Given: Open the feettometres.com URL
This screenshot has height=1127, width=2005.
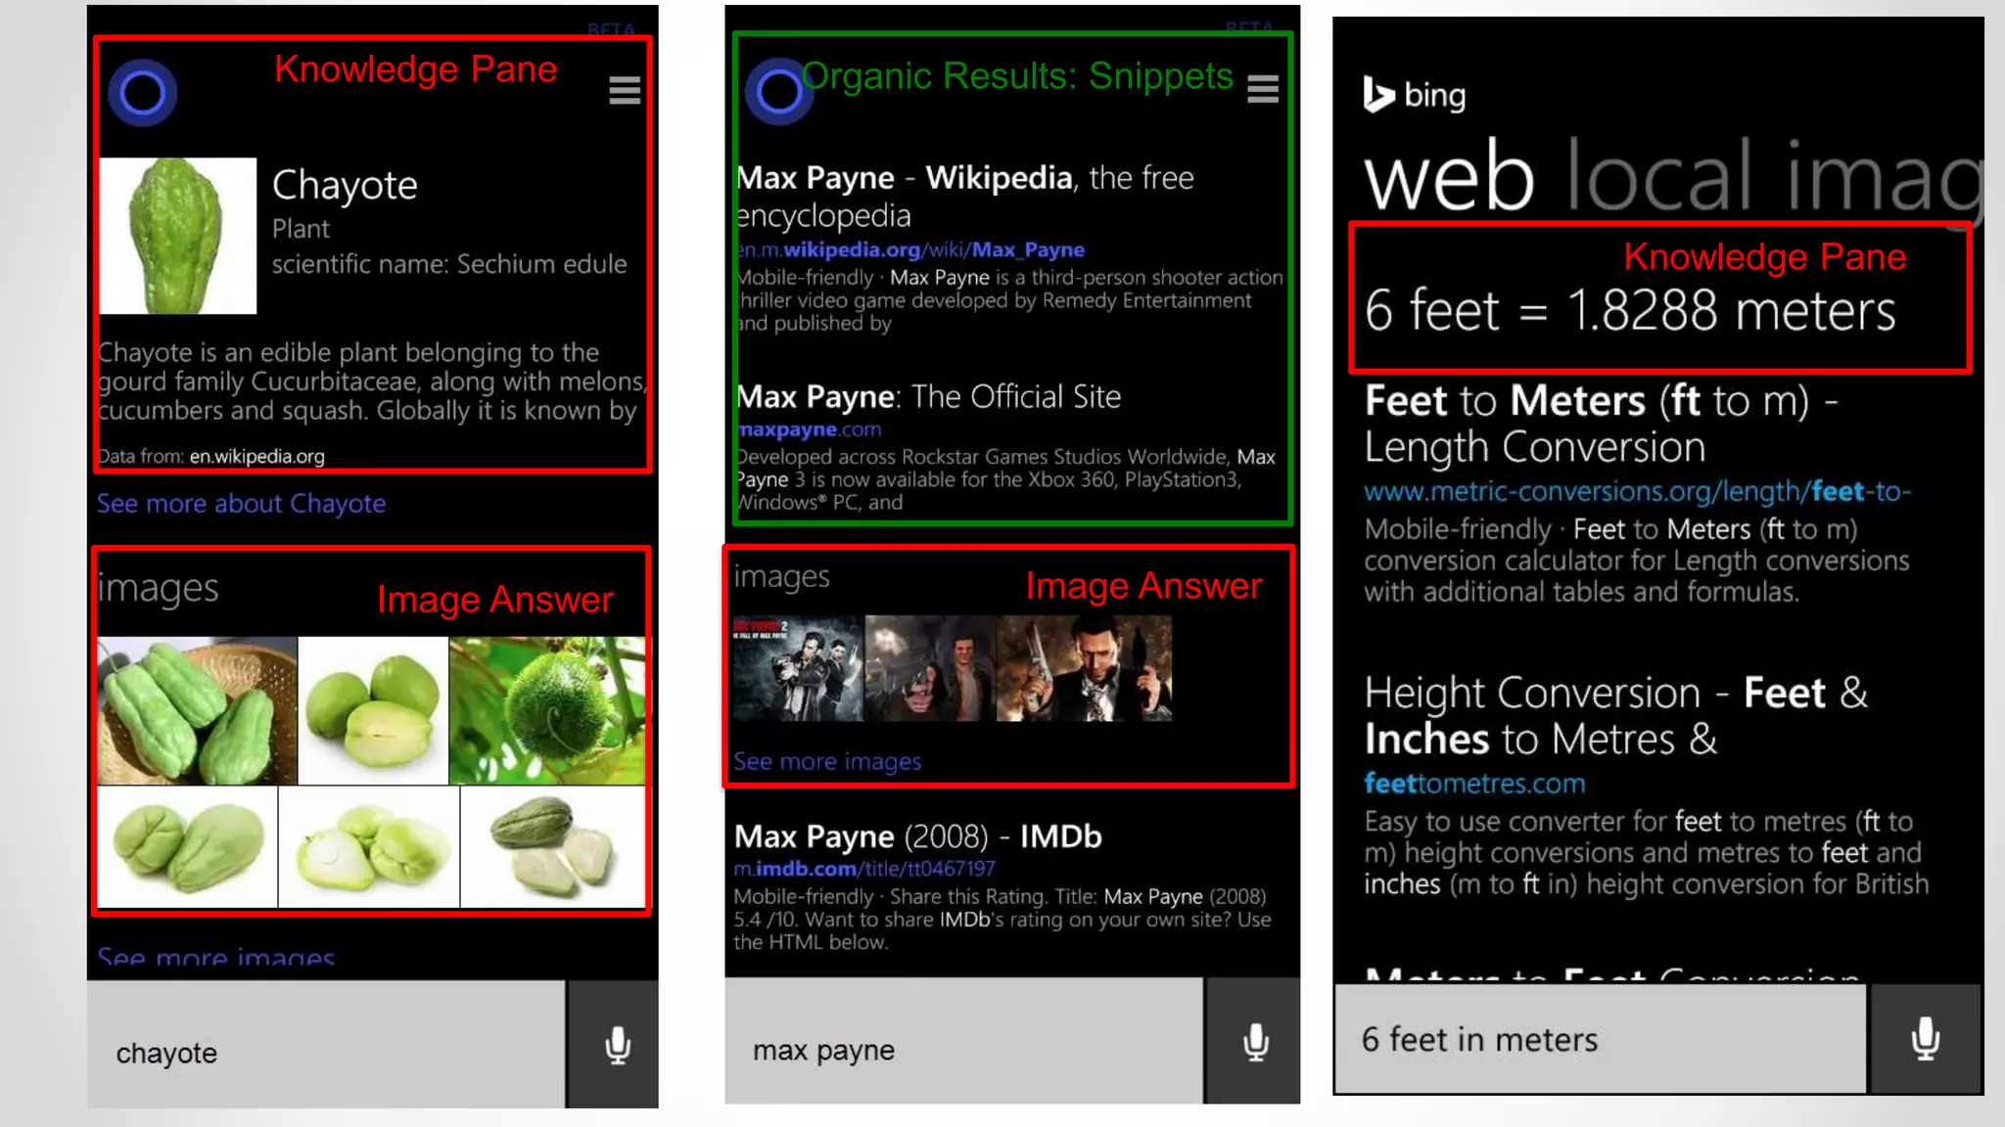Looking at the screenshot, I should pos(1474,784).
